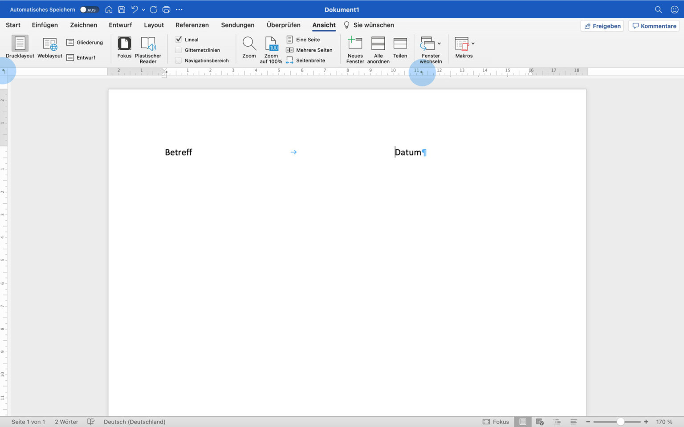Expand the Fenster wechseln dropdown
The image size is (684, 427).
point(439,44)
